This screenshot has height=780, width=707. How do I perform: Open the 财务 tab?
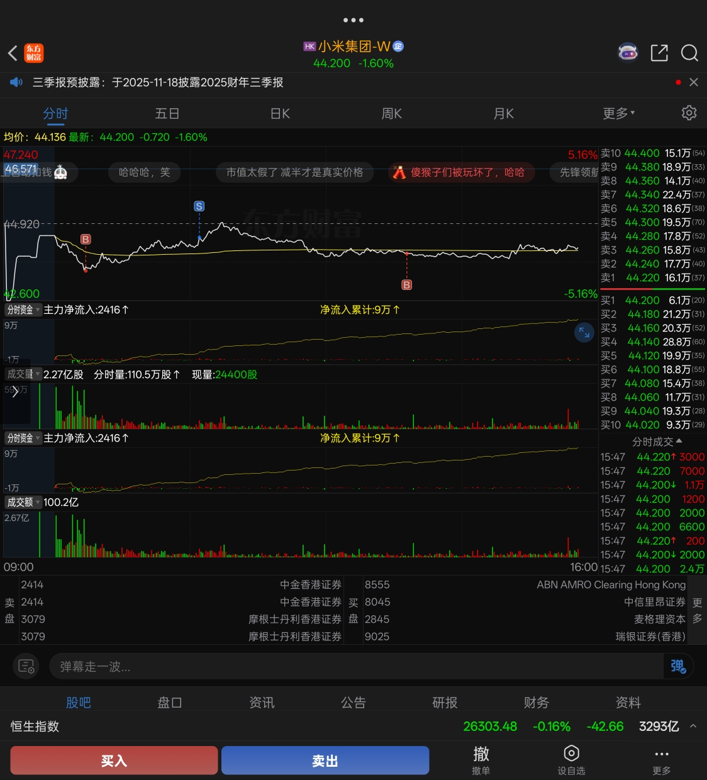537,703
